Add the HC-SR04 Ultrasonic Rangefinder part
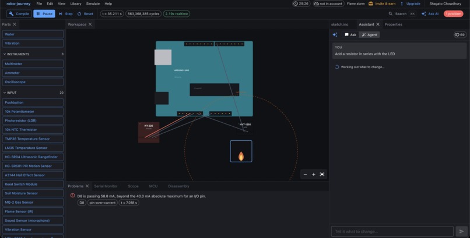 [33, 157]
